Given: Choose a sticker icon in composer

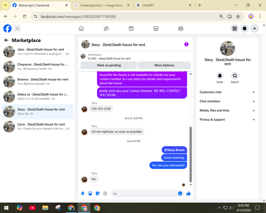Looking at the screenshot, I should [97, 193].
